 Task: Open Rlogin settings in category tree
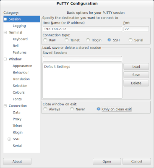(x=18, y=132)
